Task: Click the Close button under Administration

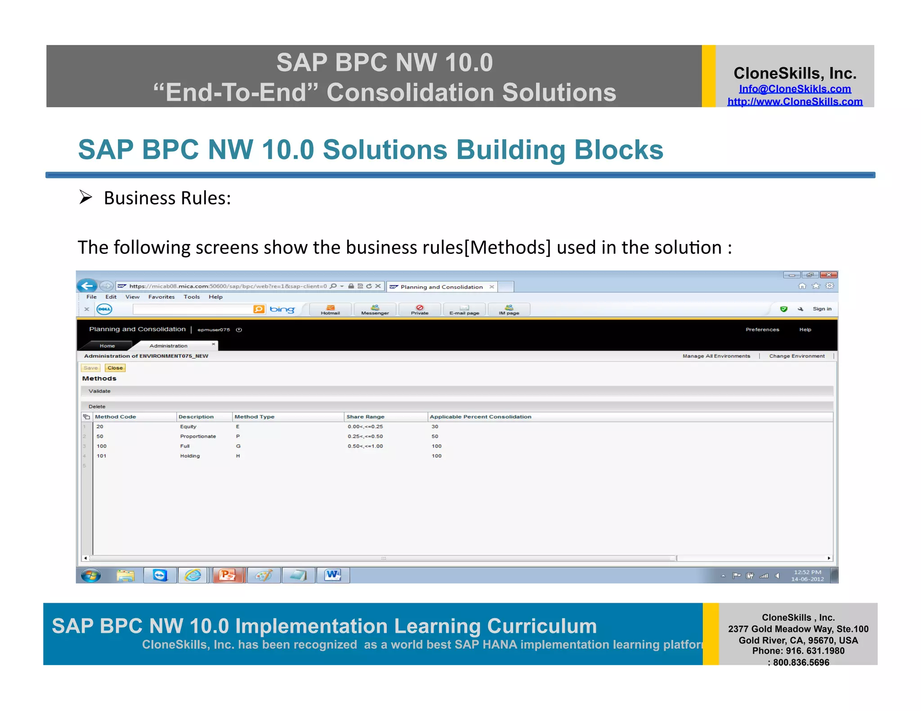Action: pyautogui.click(x=115, y=368)
